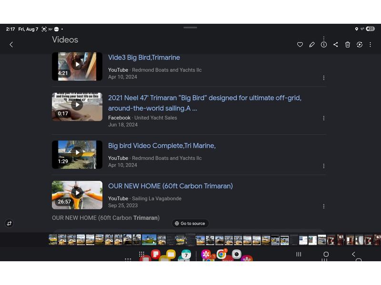Screen dimensions: 381x285
Task: Tap the home navigation button
Action: 326,254
